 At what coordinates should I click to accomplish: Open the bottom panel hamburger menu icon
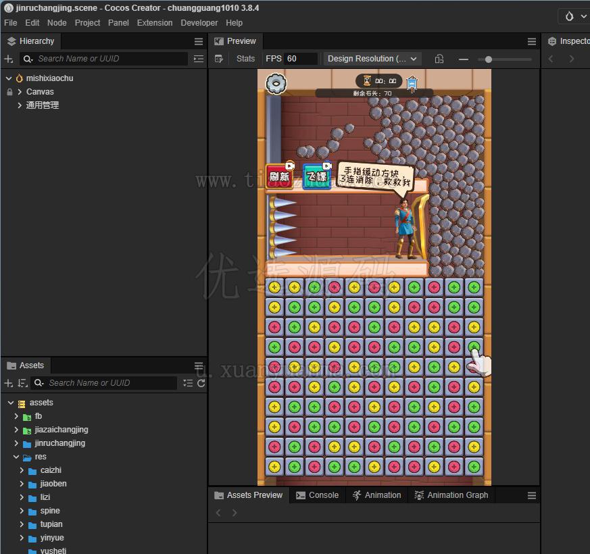532,495
